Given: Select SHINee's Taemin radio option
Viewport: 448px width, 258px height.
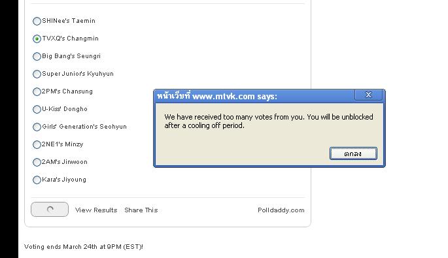Looking at the screenshot, I should 37,21.
